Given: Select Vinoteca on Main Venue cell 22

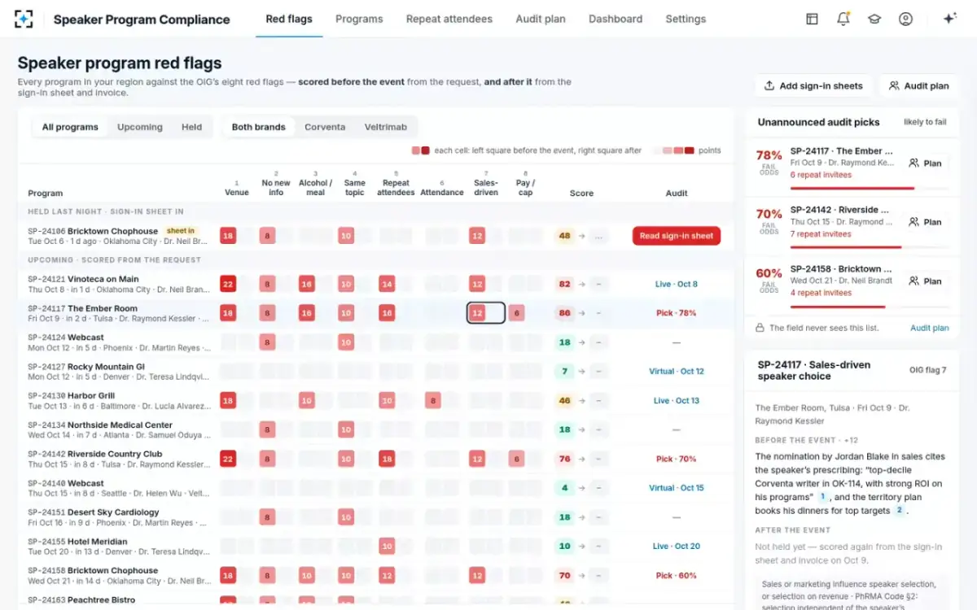Looking at the screenshot, I should click(228, 284).
